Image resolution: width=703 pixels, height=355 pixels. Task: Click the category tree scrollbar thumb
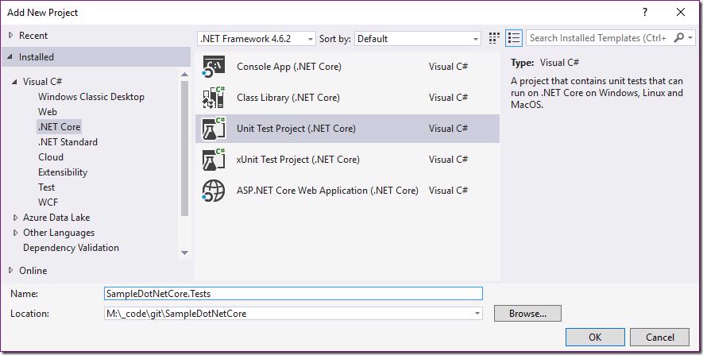click(x=184, y=148)
